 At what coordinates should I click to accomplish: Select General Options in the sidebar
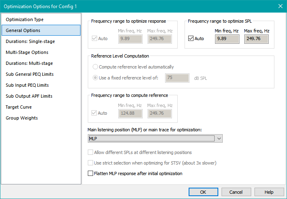(x=41, y=30)
